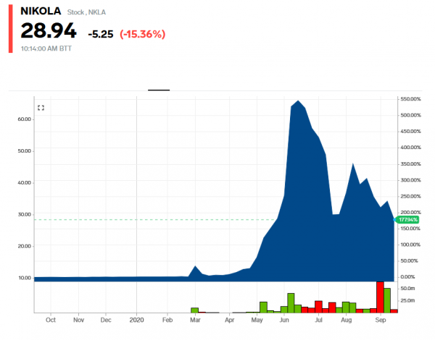Click the 40.00 price axis label

[25, 183]
